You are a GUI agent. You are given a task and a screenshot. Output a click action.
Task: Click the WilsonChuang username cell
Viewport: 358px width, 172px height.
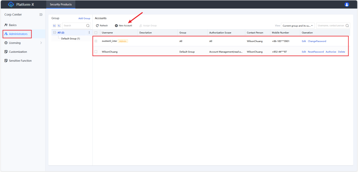110,52
